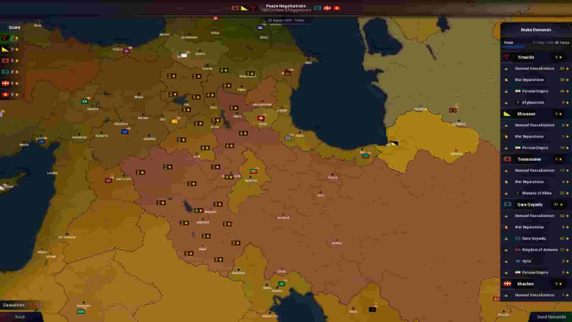Click the Back button
The image size is (572, 322).
(x=20, y=317)
